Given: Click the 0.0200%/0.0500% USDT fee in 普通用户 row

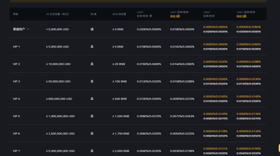Looking at the screenshot, I should (149, 29).
